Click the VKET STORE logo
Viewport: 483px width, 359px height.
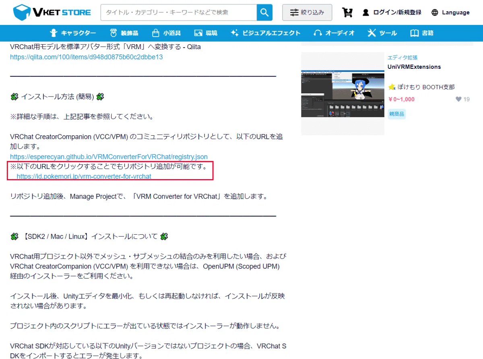[x=52, y=12]
